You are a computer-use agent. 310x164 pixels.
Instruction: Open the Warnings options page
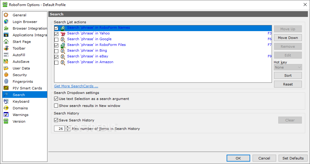(x=21, y=115)
